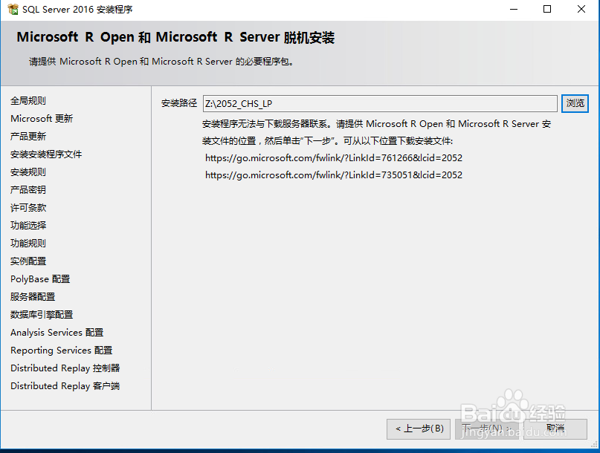Screen dimensions: 600x453
Task: Click the 上一步(B) back button
Action: pyautogui.click(x=419, y=429)
